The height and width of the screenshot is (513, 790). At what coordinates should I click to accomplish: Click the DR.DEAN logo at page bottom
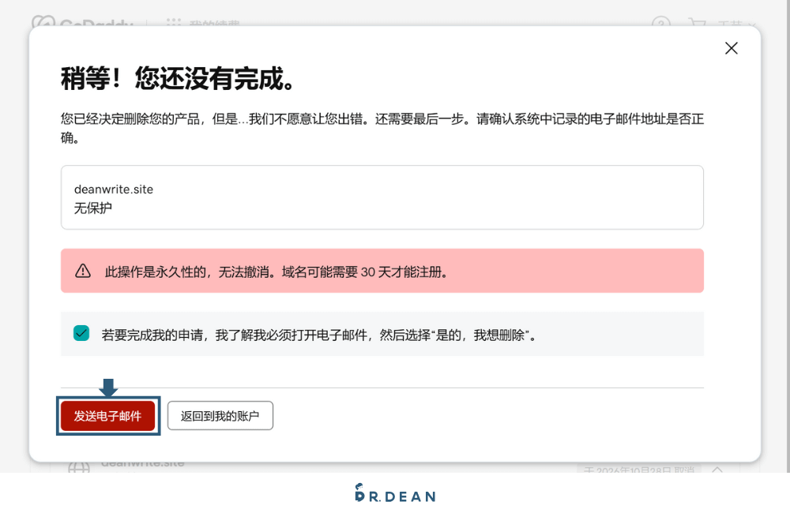tap(395, 496)
